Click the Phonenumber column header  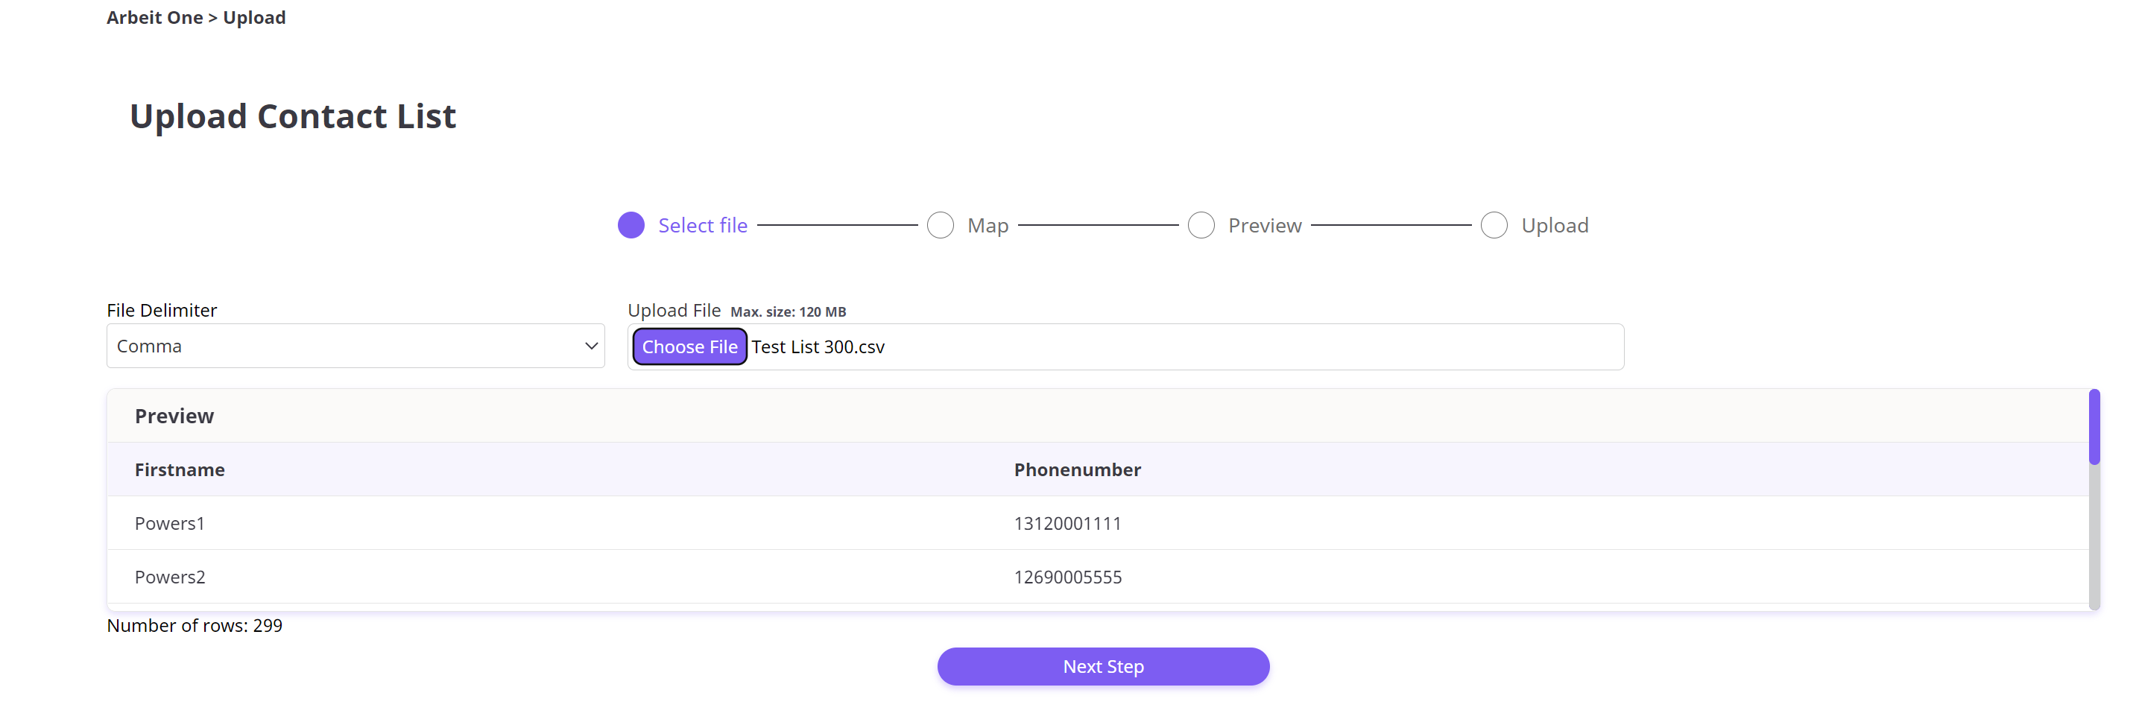pos(1078,469)
